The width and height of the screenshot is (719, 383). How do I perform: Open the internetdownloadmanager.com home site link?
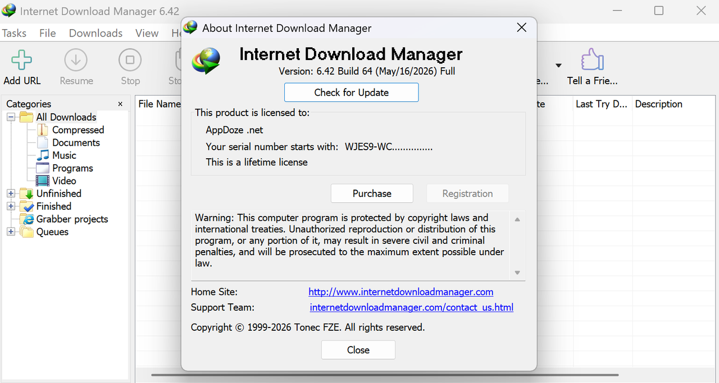401,292
